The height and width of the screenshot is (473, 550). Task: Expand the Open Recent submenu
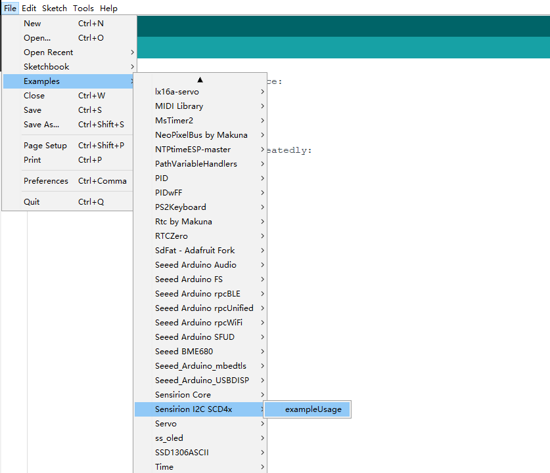(69, 52)
